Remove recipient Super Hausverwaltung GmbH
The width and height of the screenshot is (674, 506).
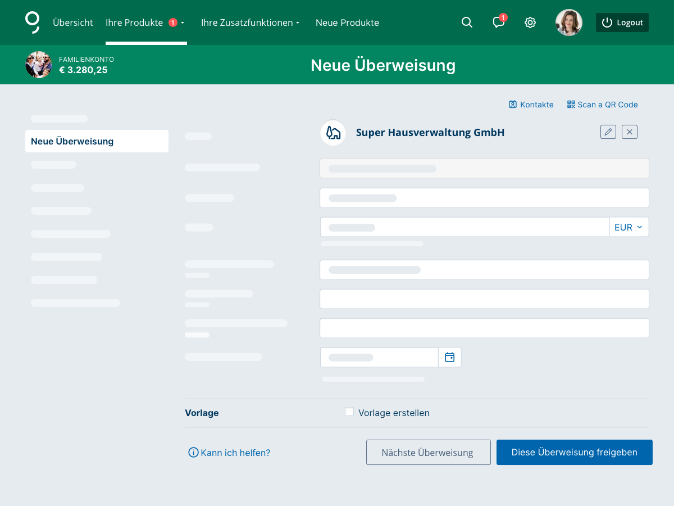tap(629, 132)
